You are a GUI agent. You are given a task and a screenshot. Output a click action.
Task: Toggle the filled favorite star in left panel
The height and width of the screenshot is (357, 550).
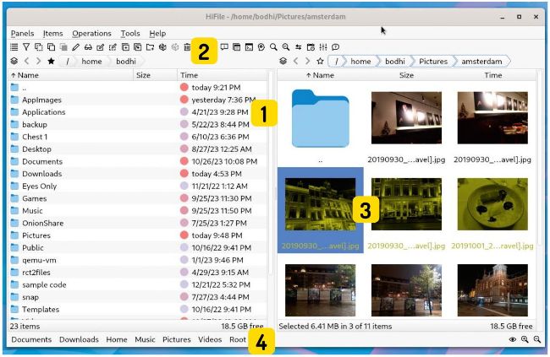(x=51, y=61)
